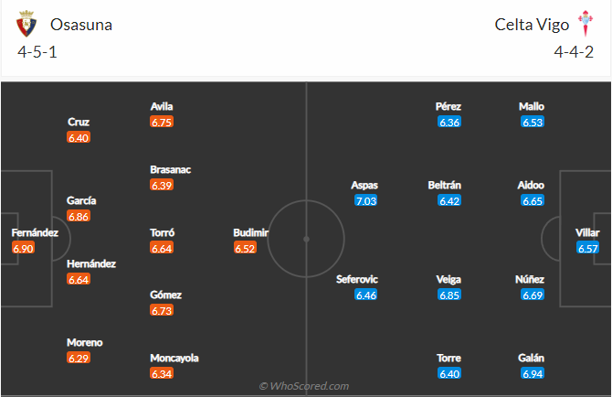Select Torró's 6.64 rating badge
Image resolution: width=612 pixels, height=397 pixels.
(163, 248)
